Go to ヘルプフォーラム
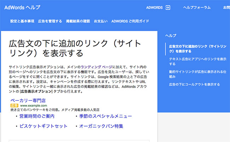Screen dimensions: 230x142 [197, 7]
